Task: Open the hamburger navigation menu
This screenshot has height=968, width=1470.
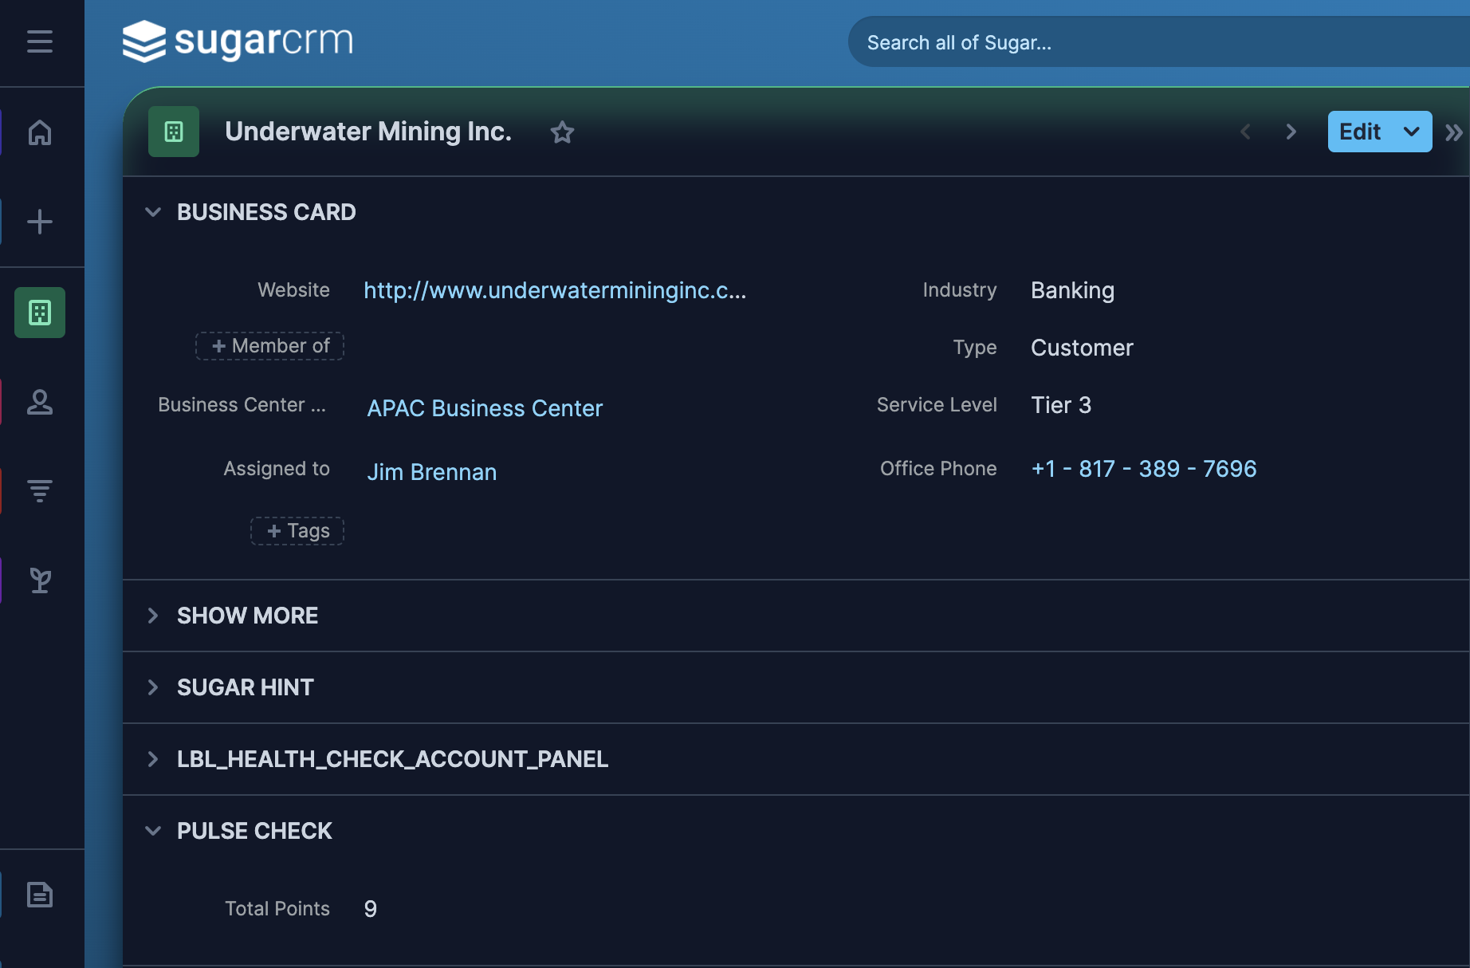Action: pos(40,41)
